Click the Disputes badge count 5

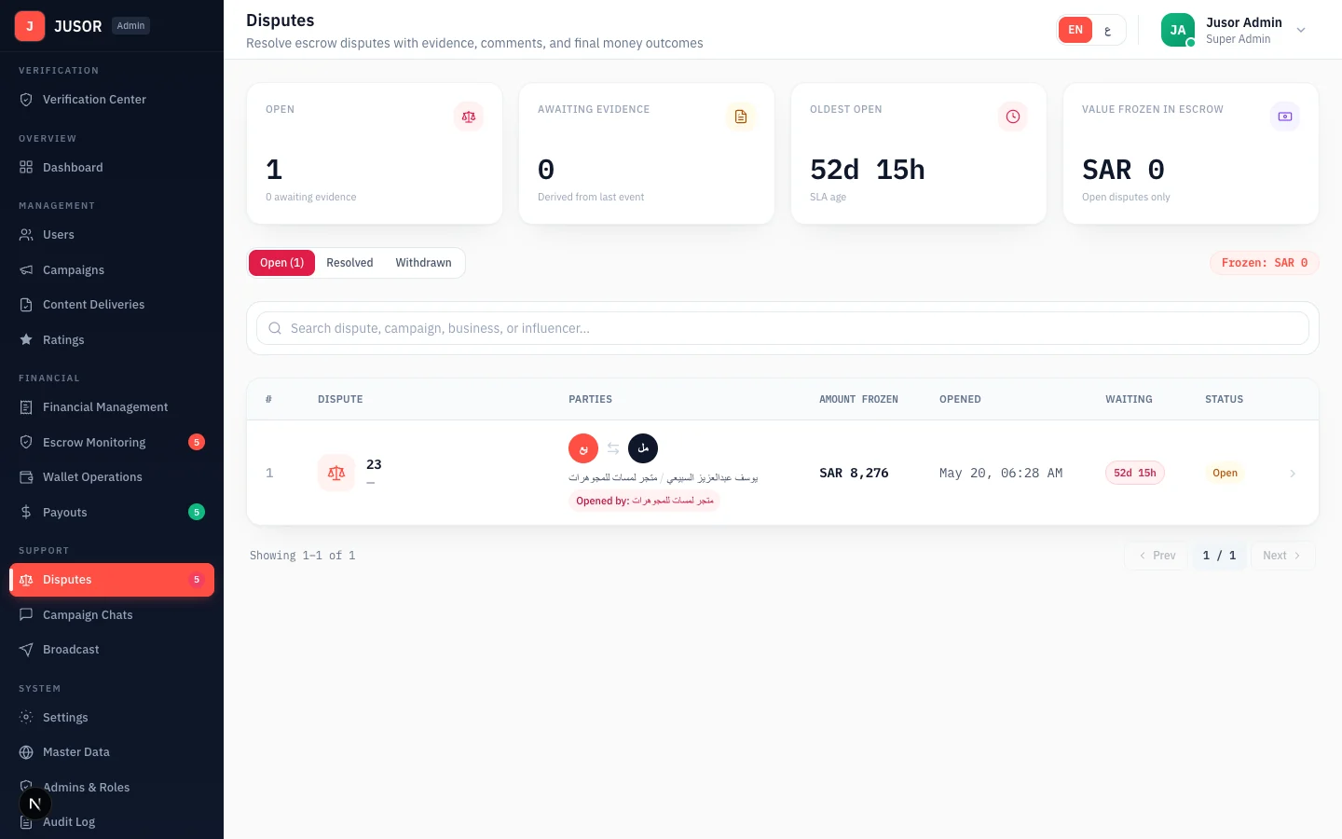(x=197, y=580)
